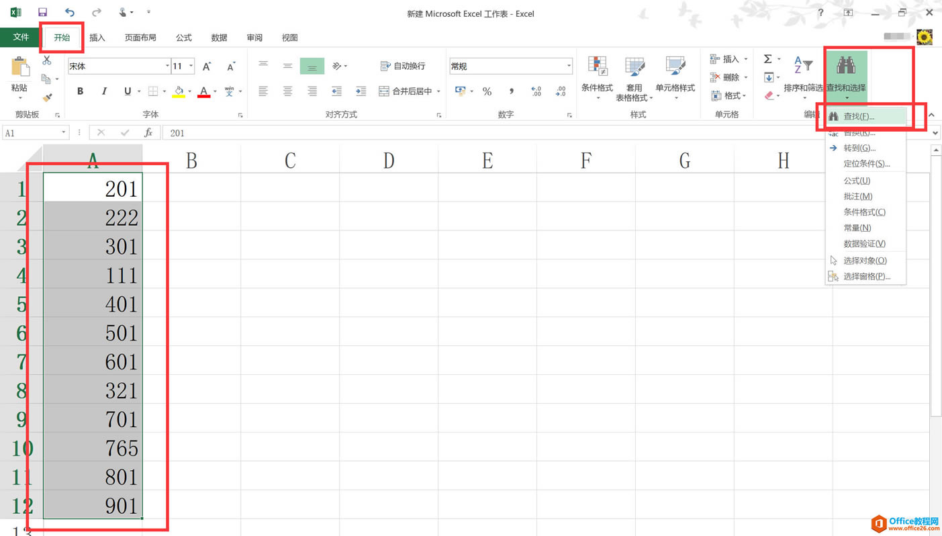The height and width of the screenshot is (536, 942).
Task: Click the comma style icon
Action: click(x=512, y=91)
